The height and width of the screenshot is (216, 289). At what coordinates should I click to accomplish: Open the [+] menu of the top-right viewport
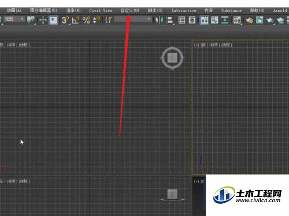tap(196, 45)
